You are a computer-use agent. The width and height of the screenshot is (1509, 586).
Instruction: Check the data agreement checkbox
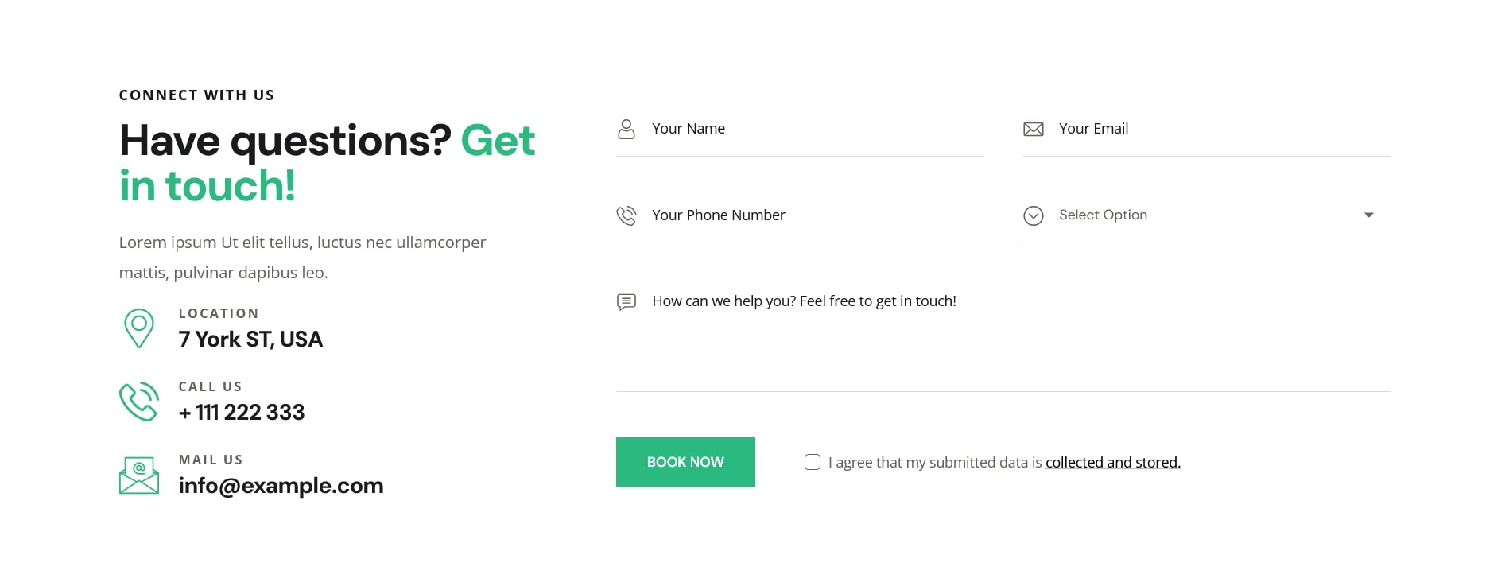[x=813, y=462]
